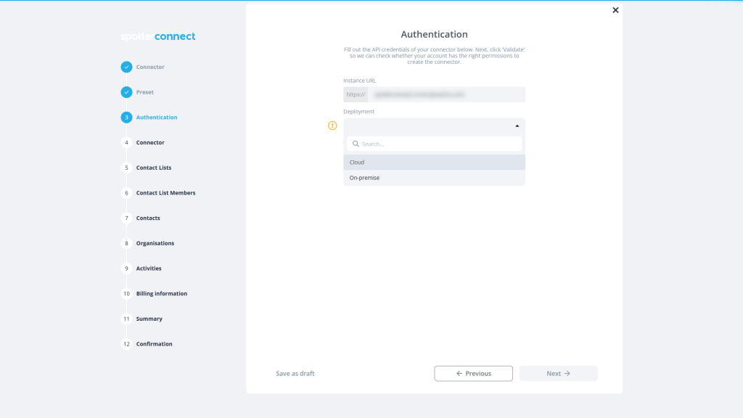Click the step 3 Authentication circle icon
The height and width of the screenshot is (418, 743).
pyautogui.click(x=126, y=117)
